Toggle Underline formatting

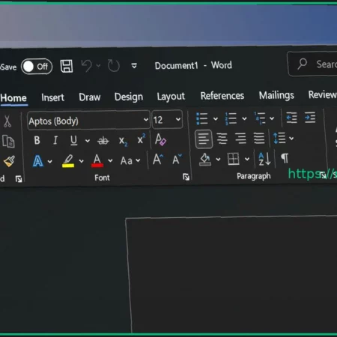[73, 140]
